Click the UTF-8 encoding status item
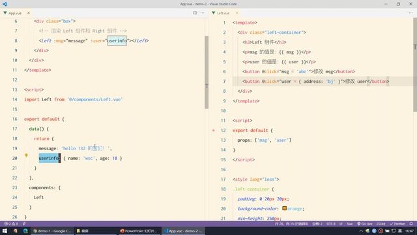Viewport: 417px width, 235px height. [331, 224]
